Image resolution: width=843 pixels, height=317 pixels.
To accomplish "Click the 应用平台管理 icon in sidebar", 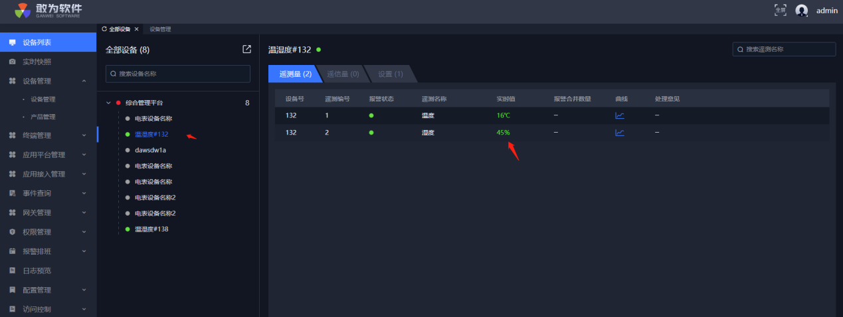I will pos(12,155).
